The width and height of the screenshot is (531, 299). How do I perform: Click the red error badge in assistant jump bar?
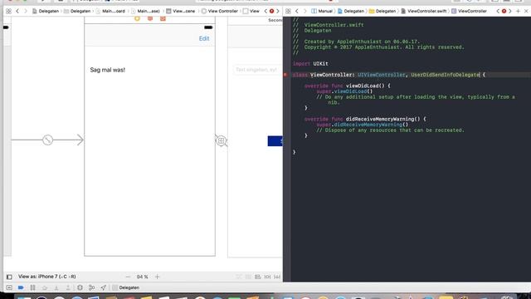click(x=504, y=11)
